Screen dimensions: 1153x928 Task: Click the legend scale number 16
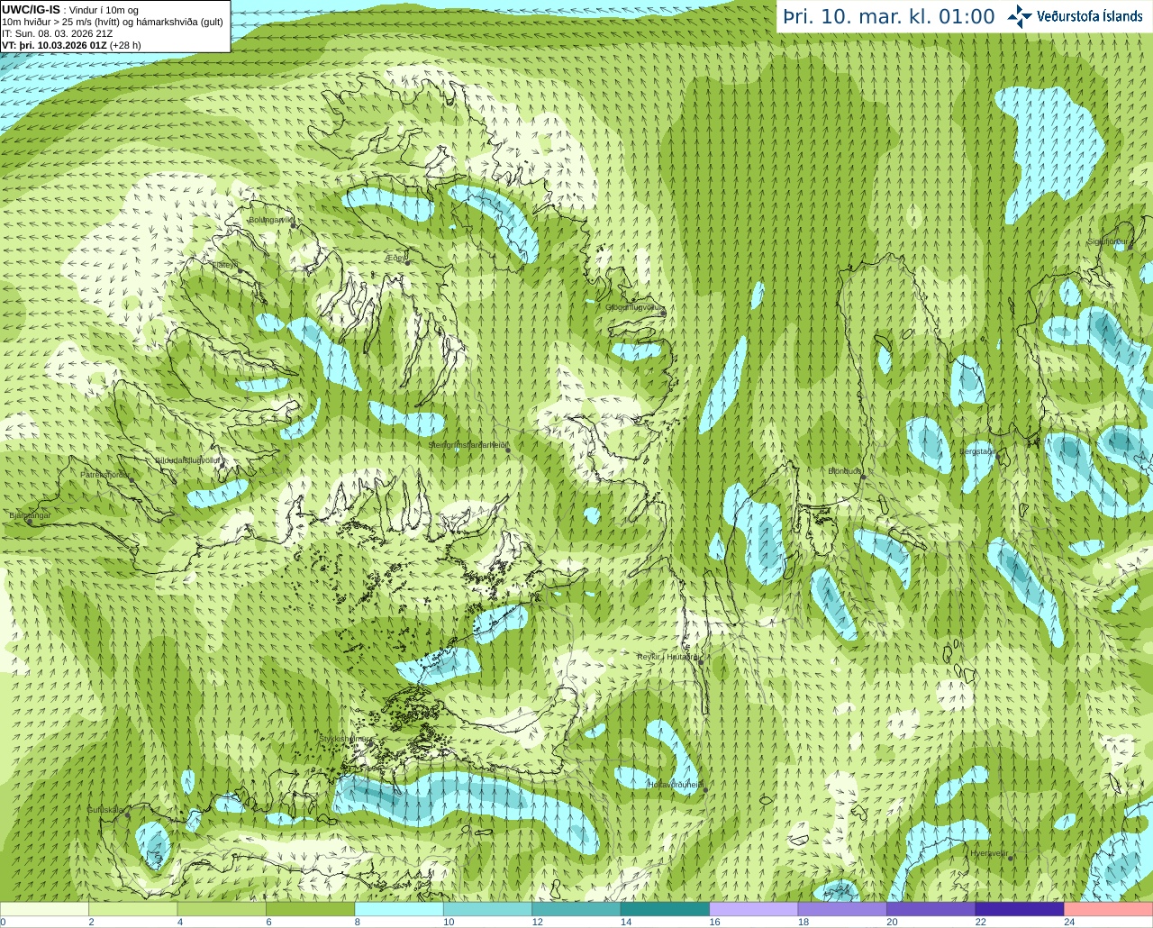tap(714, 922)
